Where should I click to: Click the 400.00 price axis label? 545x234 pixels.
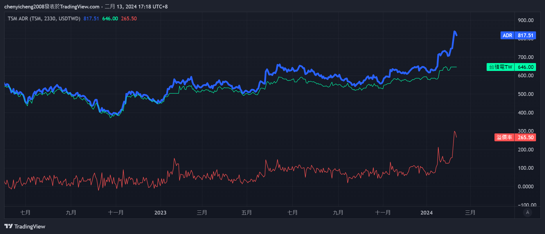[526, 113]
